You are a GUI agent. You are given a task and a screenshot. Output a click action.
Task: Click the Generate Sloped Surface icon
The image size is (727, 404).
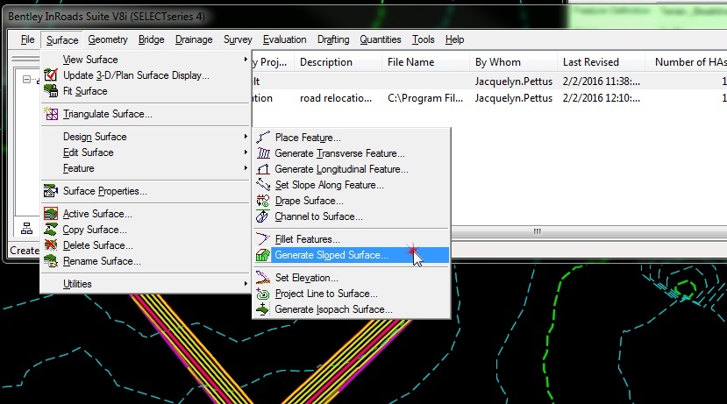(x=263, y=255)
